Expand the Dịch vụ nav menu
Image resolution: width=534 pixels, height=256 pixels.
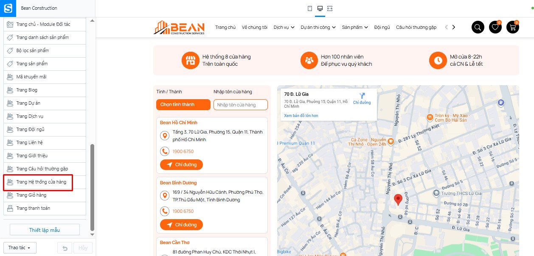pyautogui.click(x=284, y=27)
